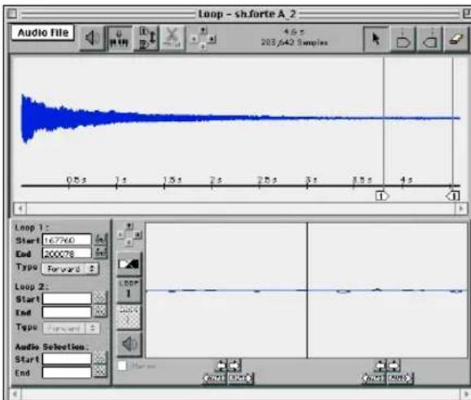Screen dimensions: 471x400
Task: Click the greyed icon beside Audio Selection End
Action: point(100,372)
